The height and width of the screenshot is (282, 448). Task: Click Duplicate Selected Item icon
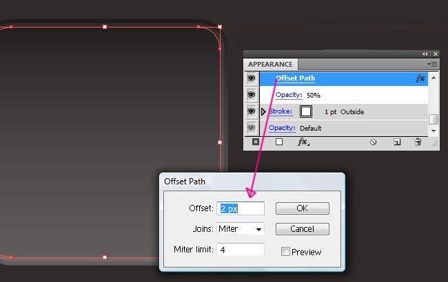pos(397,142)
